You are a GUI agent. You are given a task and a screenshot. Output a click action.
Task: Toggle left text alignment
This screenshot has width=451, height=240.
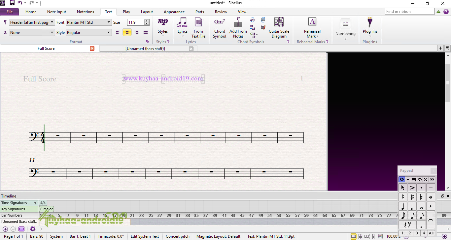[118, 32]
